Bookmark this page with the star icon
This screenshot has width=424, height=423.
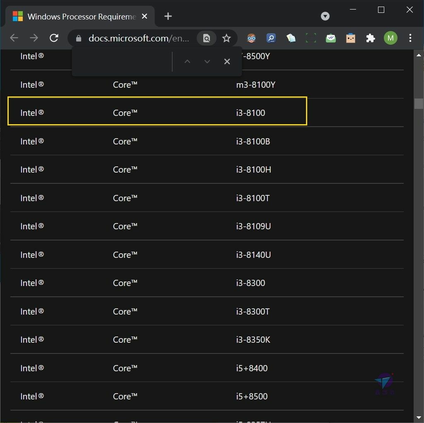(x=226, y=38)
